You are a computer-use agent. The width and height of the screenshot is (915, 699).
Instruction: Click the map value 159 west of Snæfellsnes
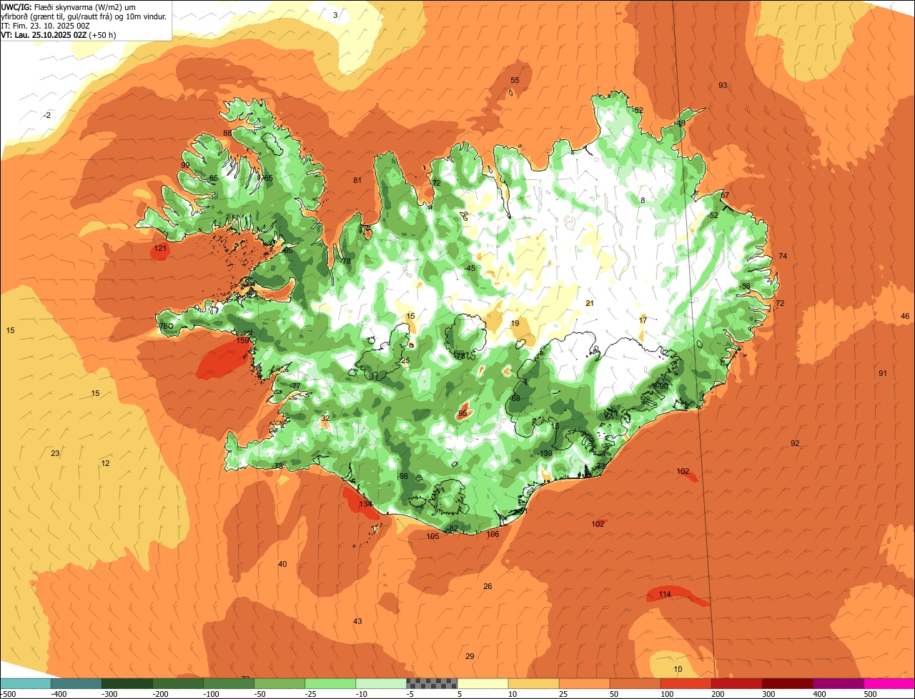pyautogui.click(x=243, y=341)
